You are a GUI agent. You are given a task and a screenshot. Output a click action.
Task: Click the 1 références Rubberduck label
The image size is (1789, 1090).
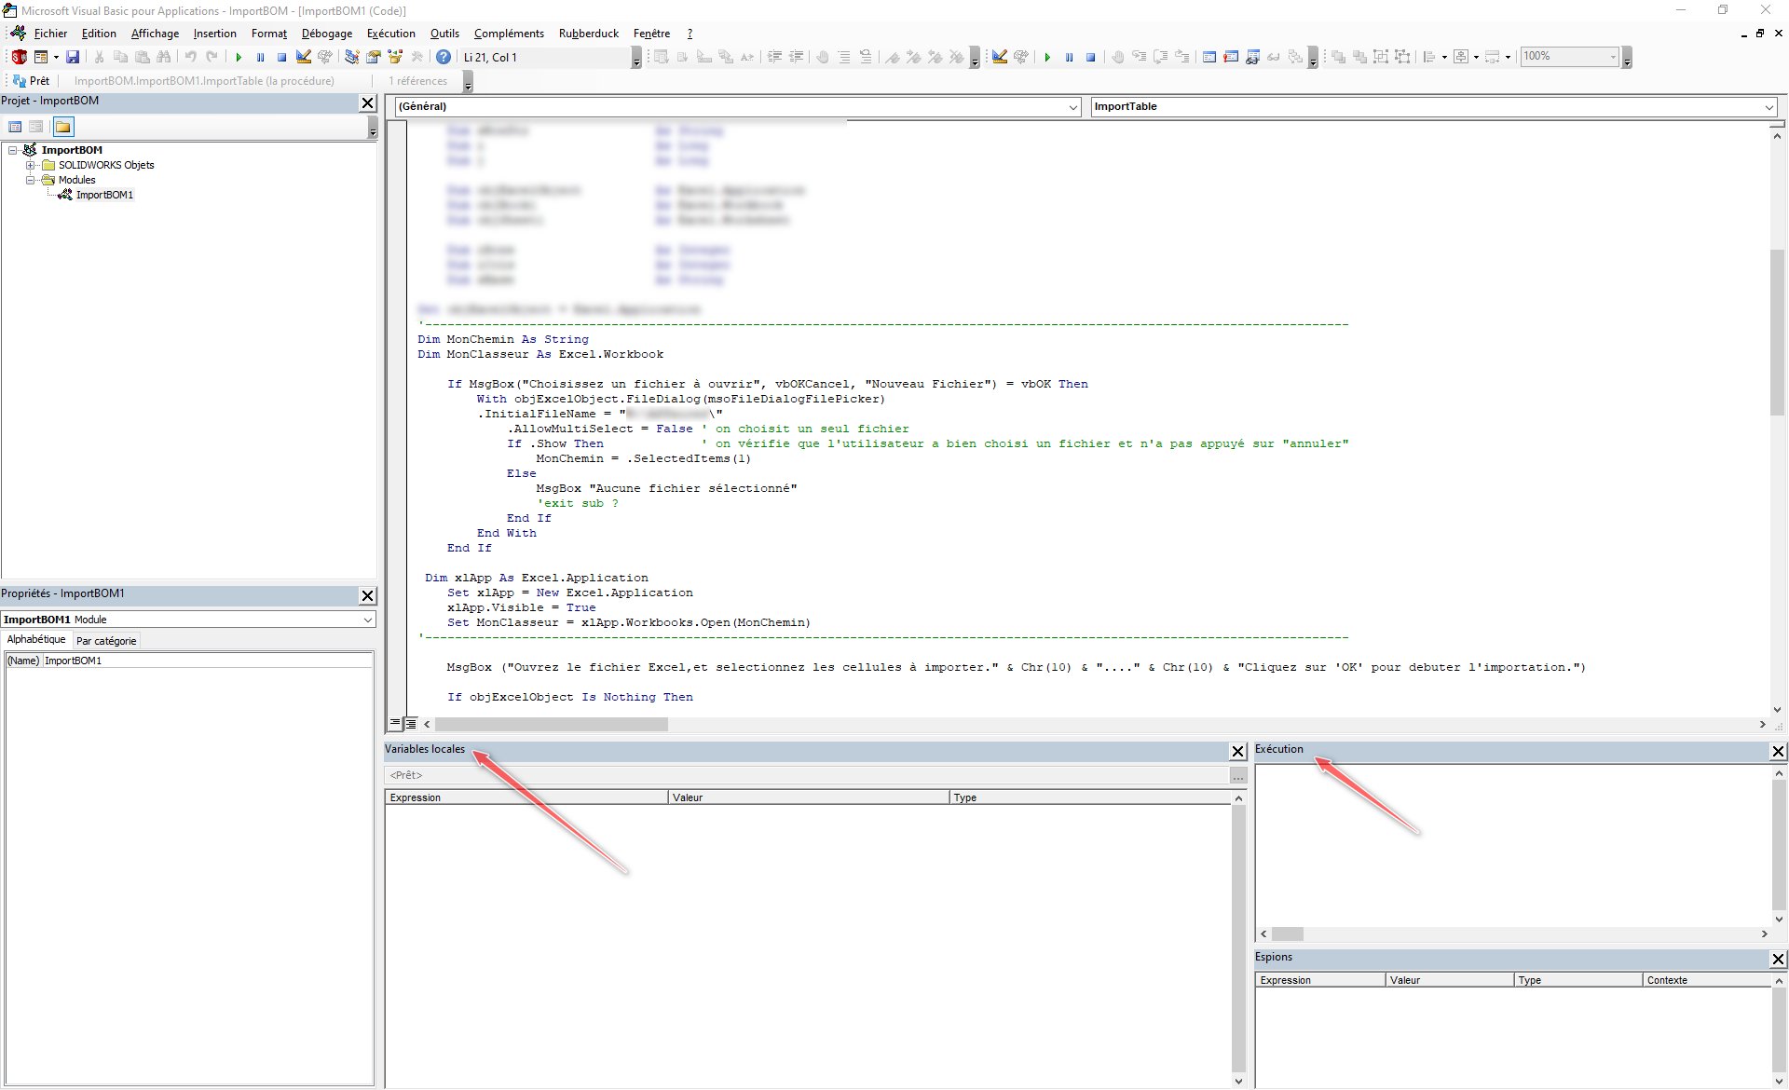coord(418,81)
